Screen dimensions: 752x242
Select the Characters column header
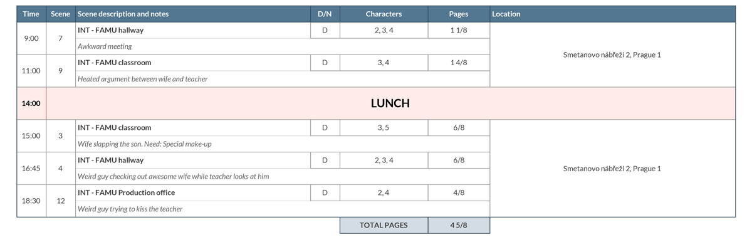tap(384, 14)
